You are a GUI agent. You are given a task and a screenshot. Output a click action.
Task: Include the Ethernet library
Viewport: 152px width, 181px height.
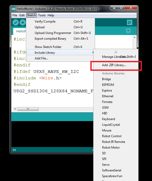pyautogui.click(x=116, y=96)
